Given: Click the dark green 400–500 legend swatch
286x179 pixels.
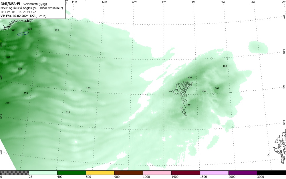Looking at the screenshot, I should point(71,173).
